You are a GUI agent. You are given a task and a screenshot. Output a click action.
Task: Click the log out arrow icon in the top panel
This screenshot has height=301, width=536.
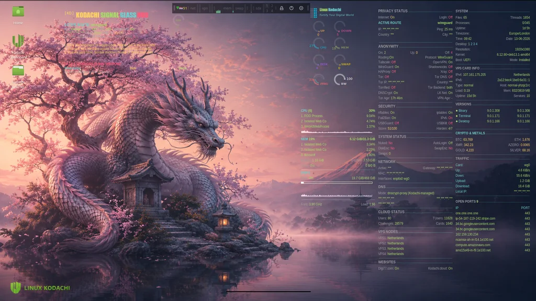point(301,8)
